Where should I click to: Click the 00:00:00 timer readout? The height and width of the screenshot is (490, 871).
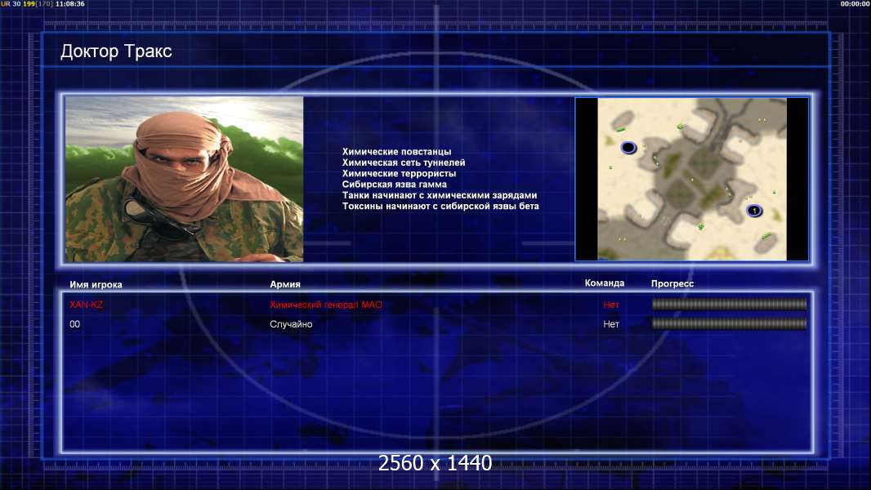pyautogui.click(x=855, y=4)
